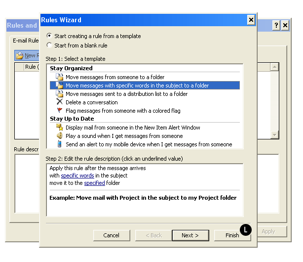Choose Move messages sent to a distribution list

(126, 94)
